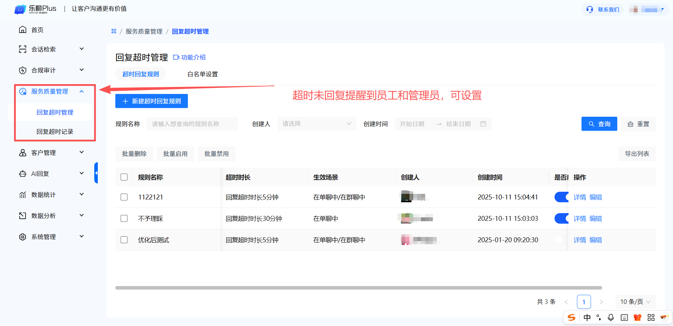Click the System Management gear icon
The width and height of the screenshot is (673, 326).
tap(22, 237)
